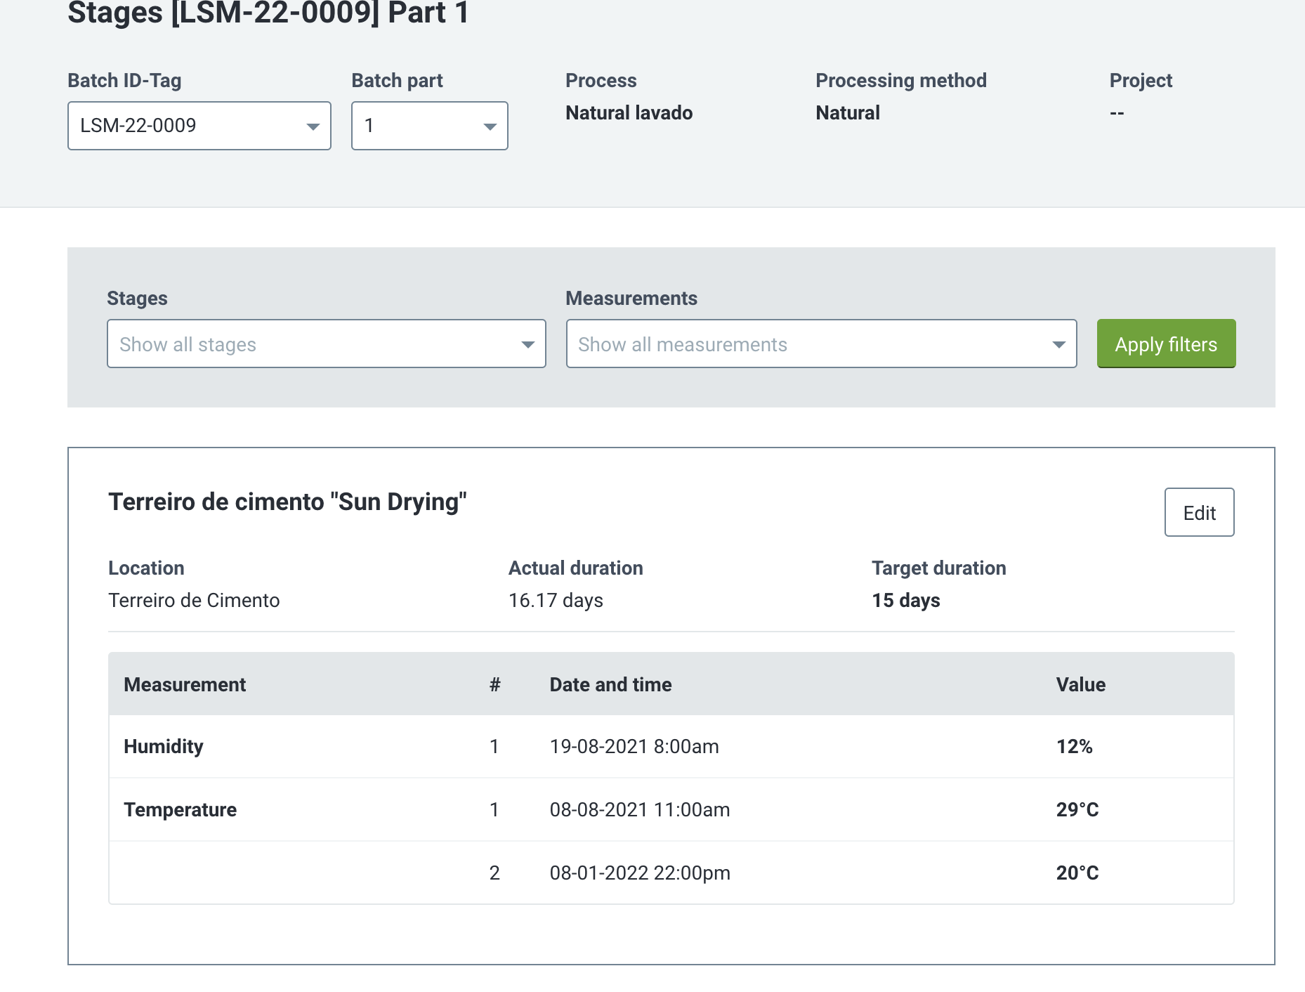Click the Natural lavado process value
This screenshot has height=992, width=1305.
629,112
